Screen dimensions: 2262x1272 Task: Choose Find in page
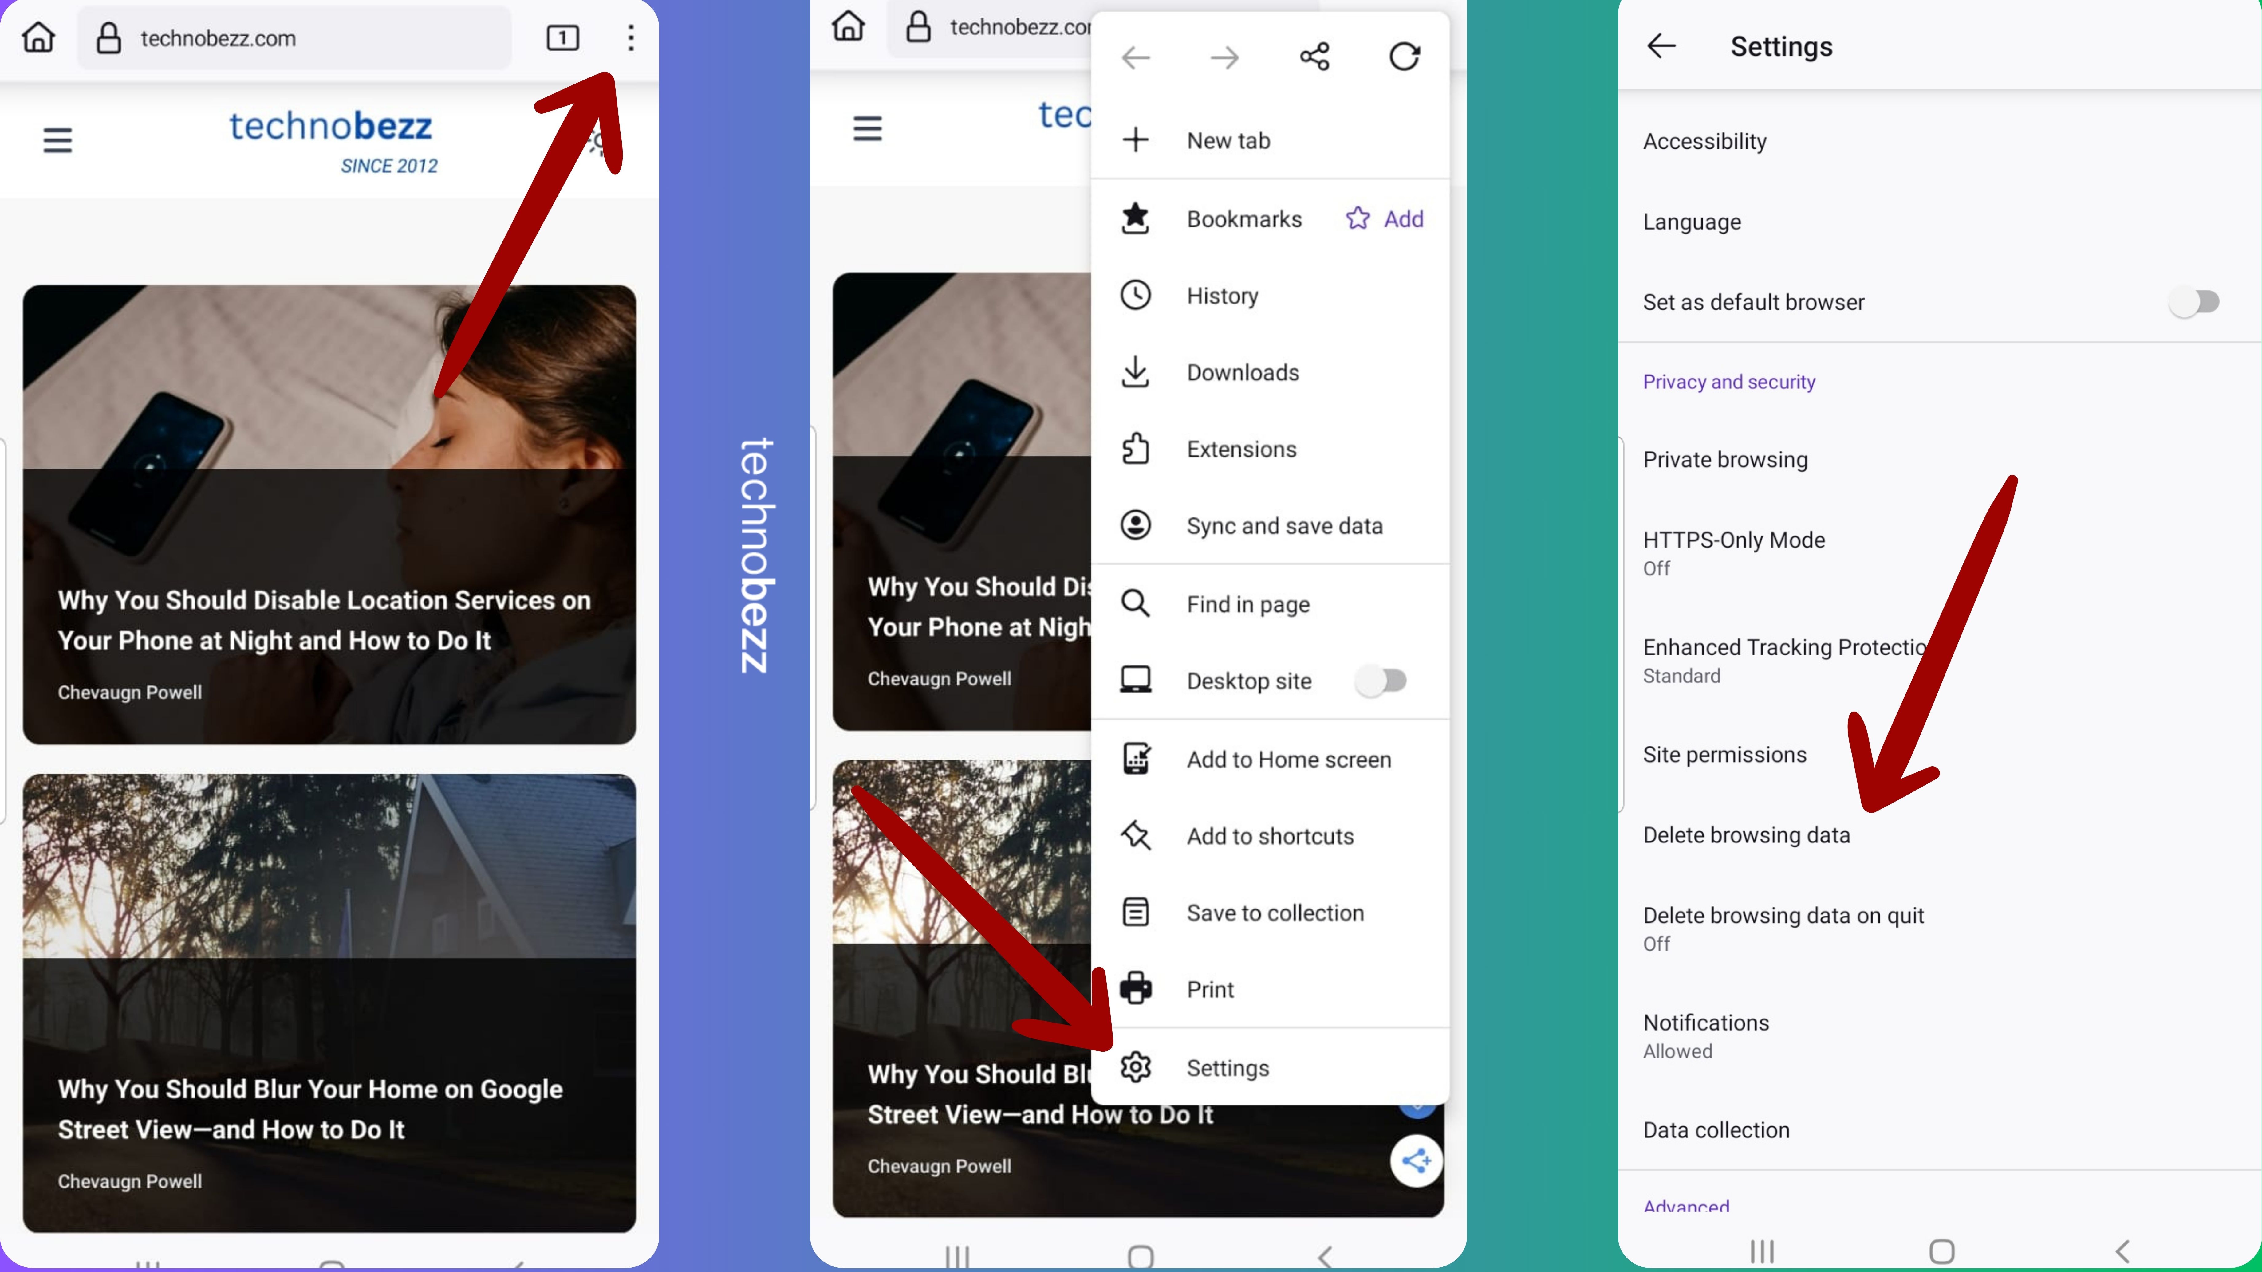pyautogui.click(x=1270, y=604)
